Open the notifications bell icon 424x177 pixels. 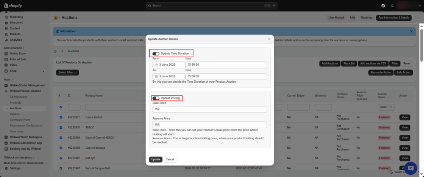coord(392,6)
